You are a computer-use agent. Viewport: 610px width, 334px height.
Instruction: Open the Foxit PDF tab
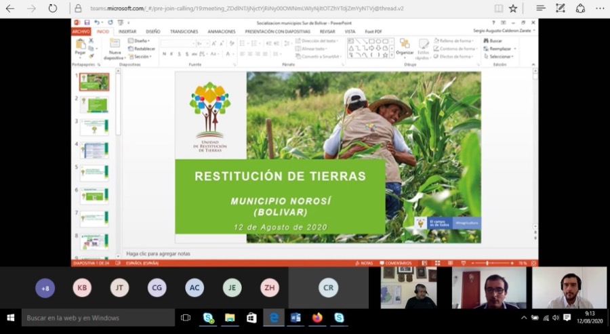coord(373,31)
